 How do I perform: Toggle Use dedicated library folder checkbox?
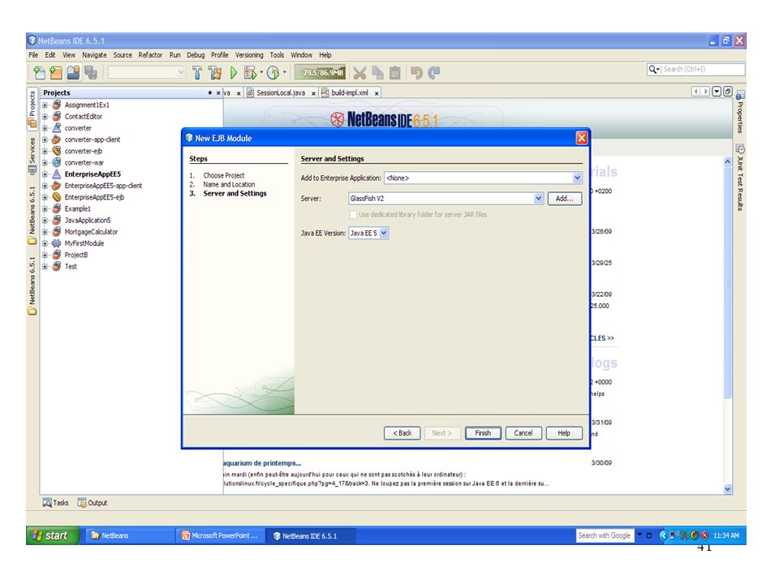coord(353,214)
